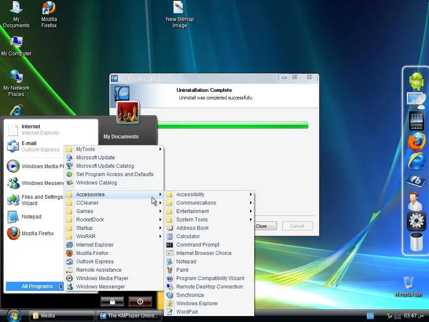Select Accessories in All Programs

tap(114, 195)
